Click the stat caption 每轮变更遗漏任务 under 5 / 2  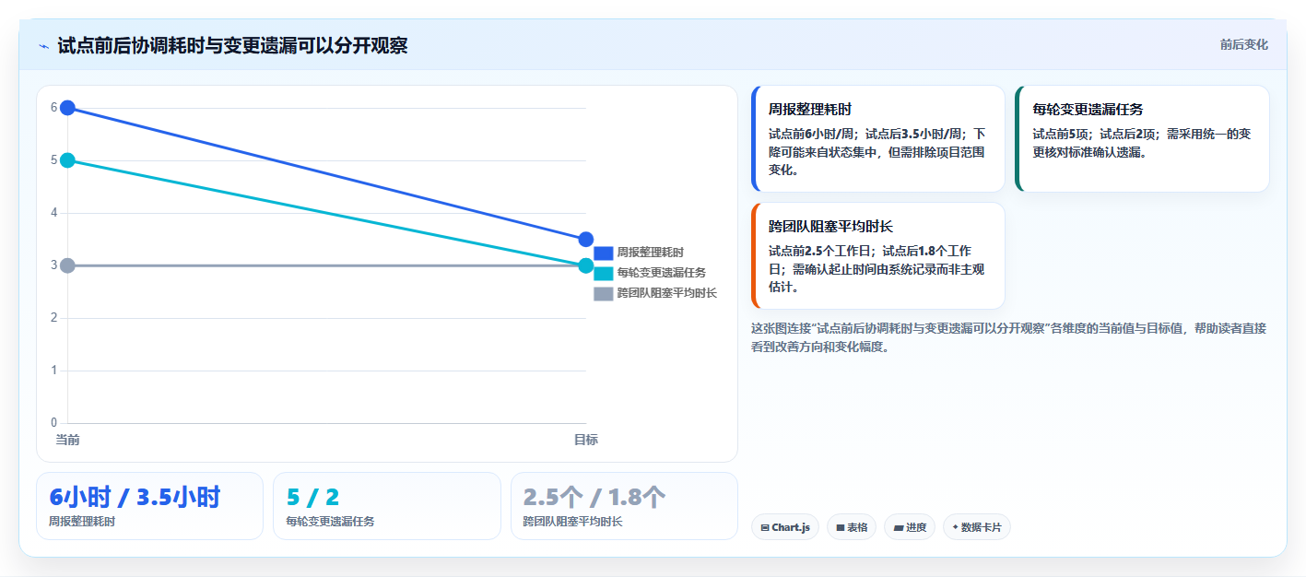(330, 522)
